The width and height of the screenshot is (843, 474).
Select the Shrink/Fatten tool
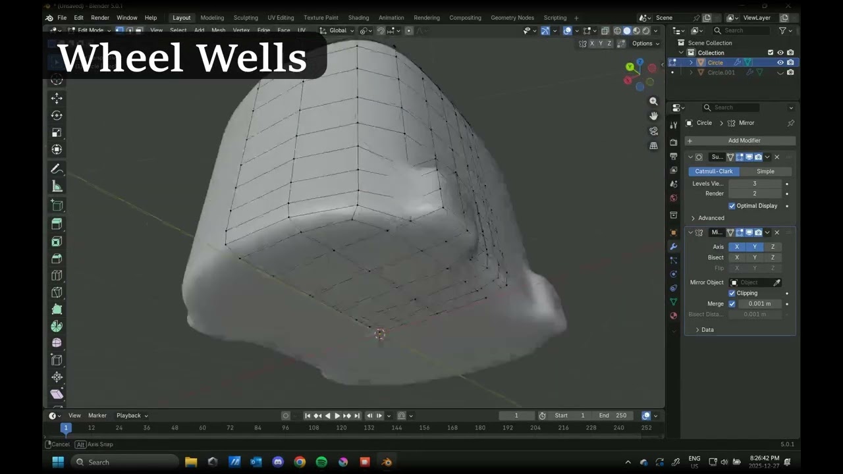coord(57,377)
